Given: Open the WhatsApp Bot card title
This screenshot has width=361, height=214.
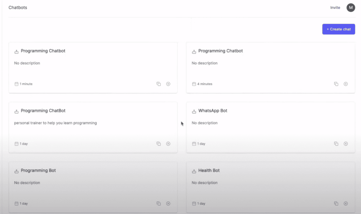Looking at the screenshot, I should coord(213,111).
